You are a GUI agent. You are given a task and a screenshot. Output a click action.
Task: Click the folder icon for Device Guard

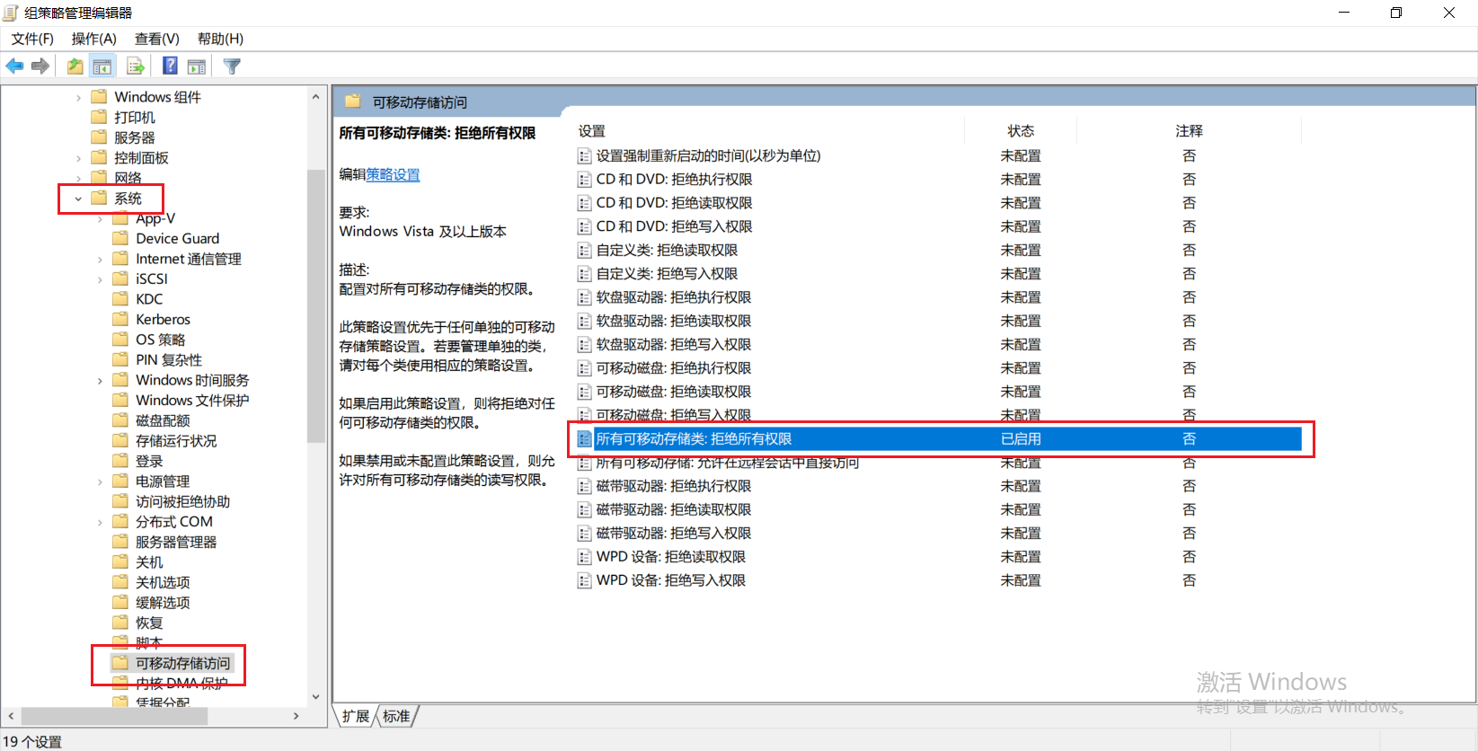[x=120, y=238]
